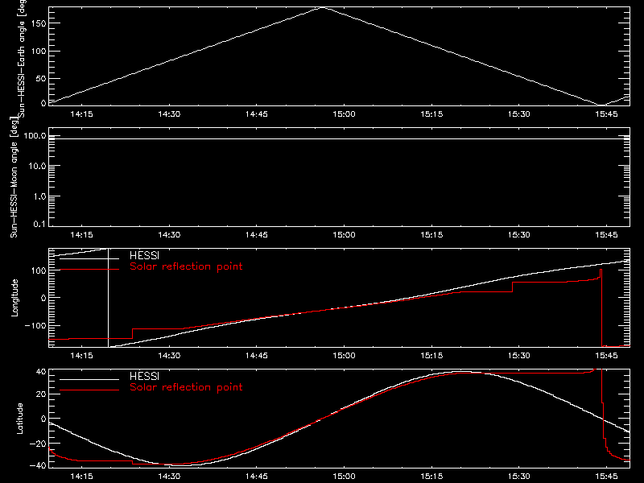644x483 pixels.
Task: Click white legend line sample in Longitude plot
Action: tap(89, 258)
